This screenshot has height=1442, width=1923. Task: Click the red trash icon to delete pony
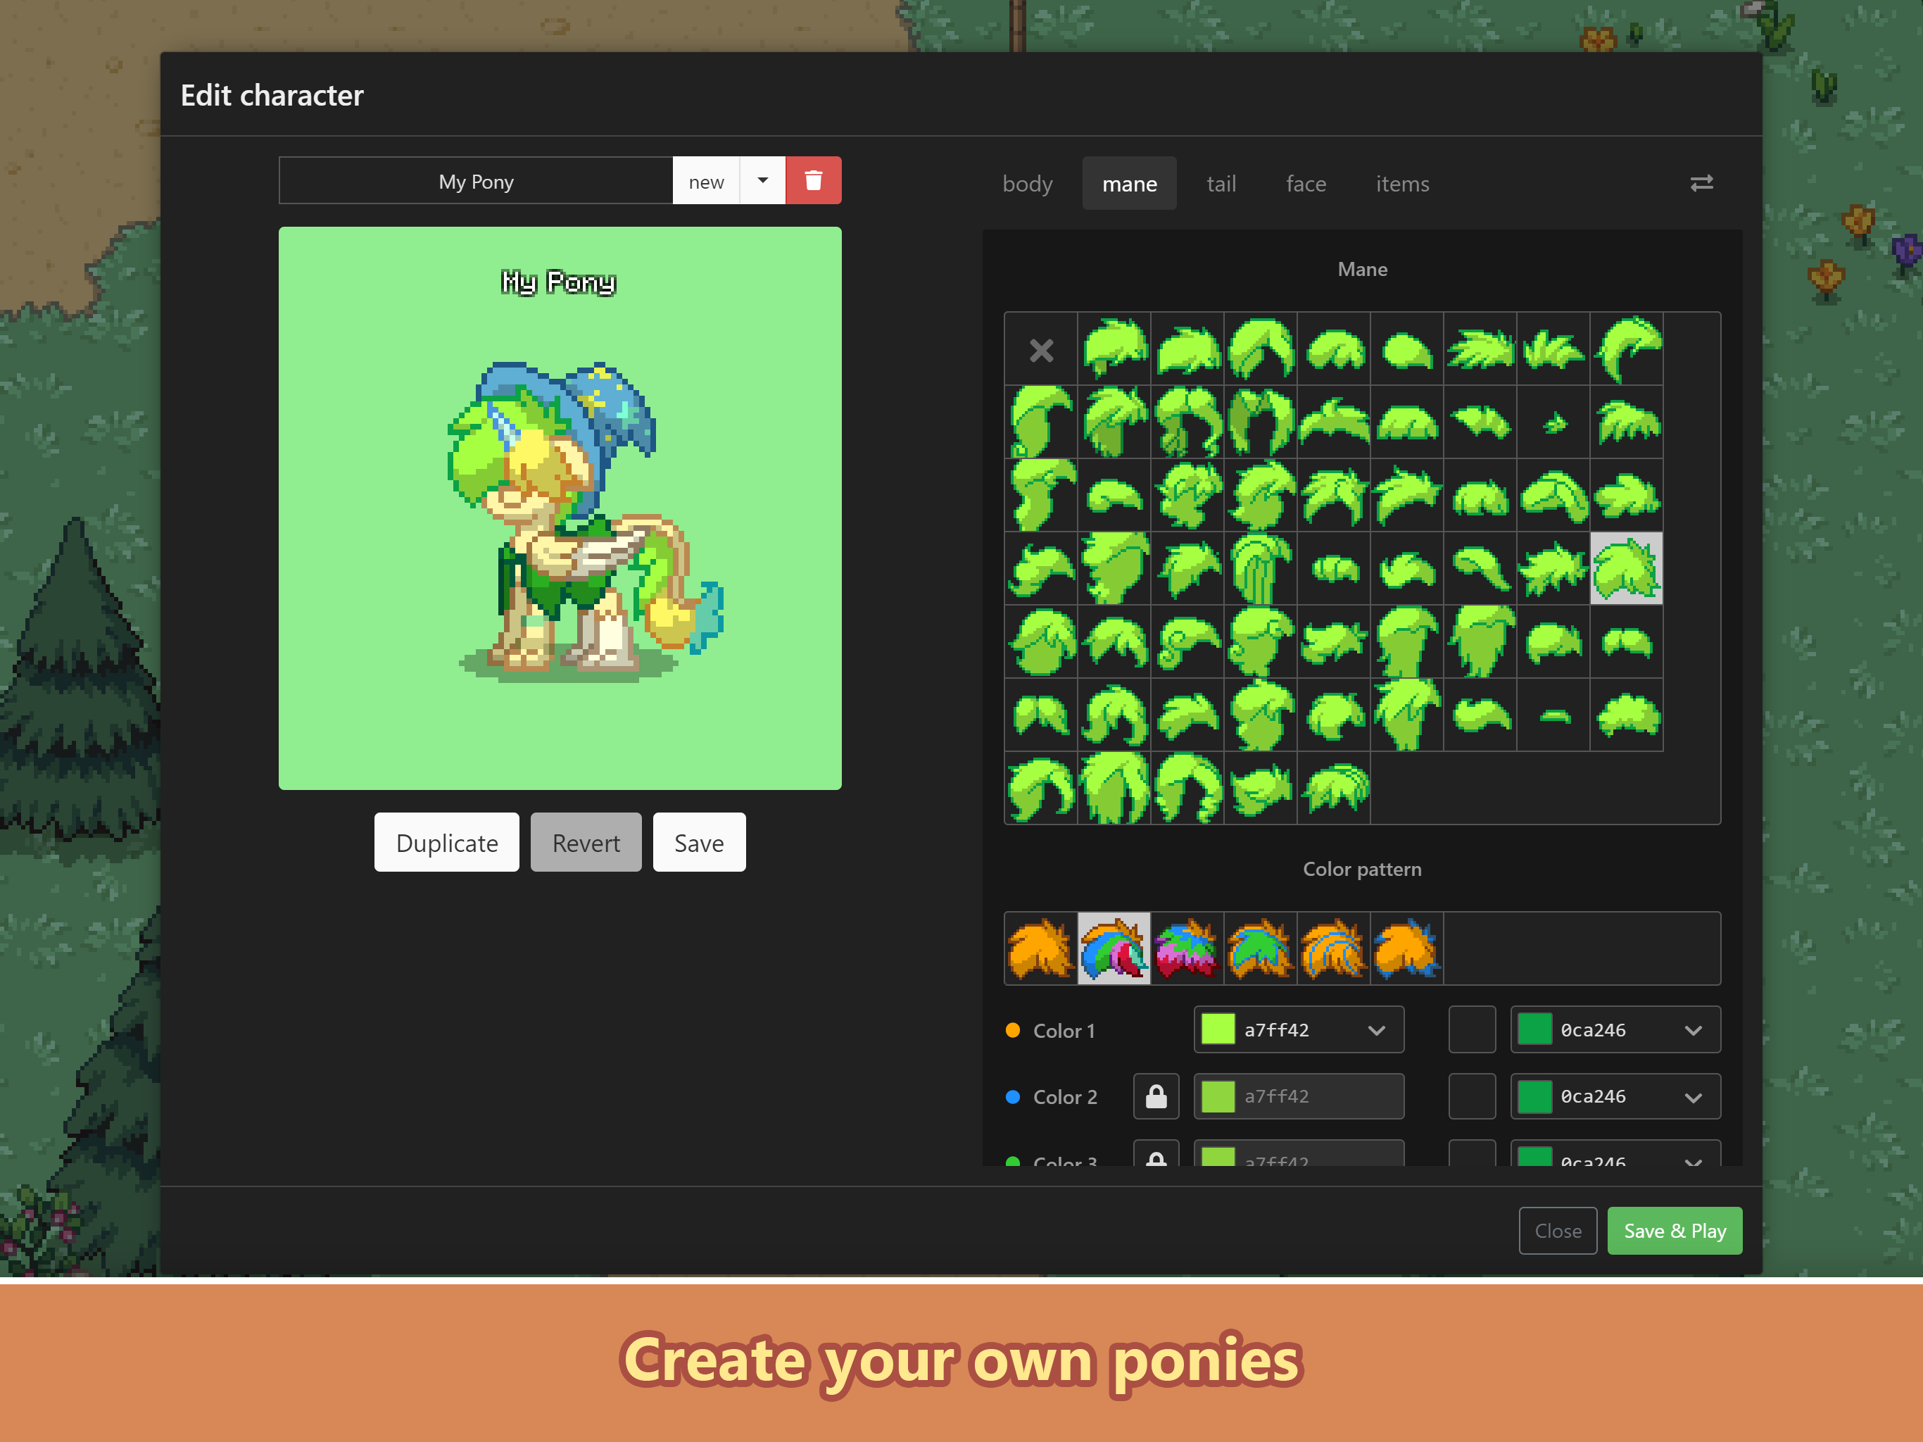(814, 181)
